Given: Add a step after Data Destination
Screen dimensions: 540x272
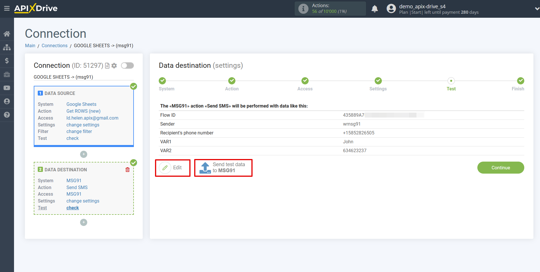Looking at the screenshot, I should click(x=84, y=222).
